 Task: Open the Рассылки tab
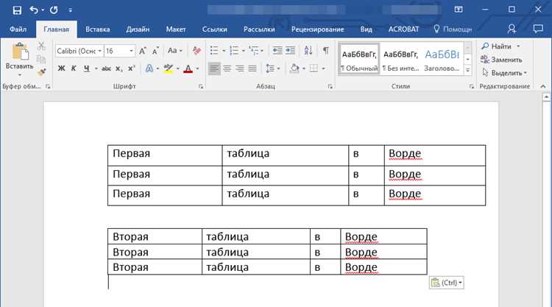tap(259, 29)
